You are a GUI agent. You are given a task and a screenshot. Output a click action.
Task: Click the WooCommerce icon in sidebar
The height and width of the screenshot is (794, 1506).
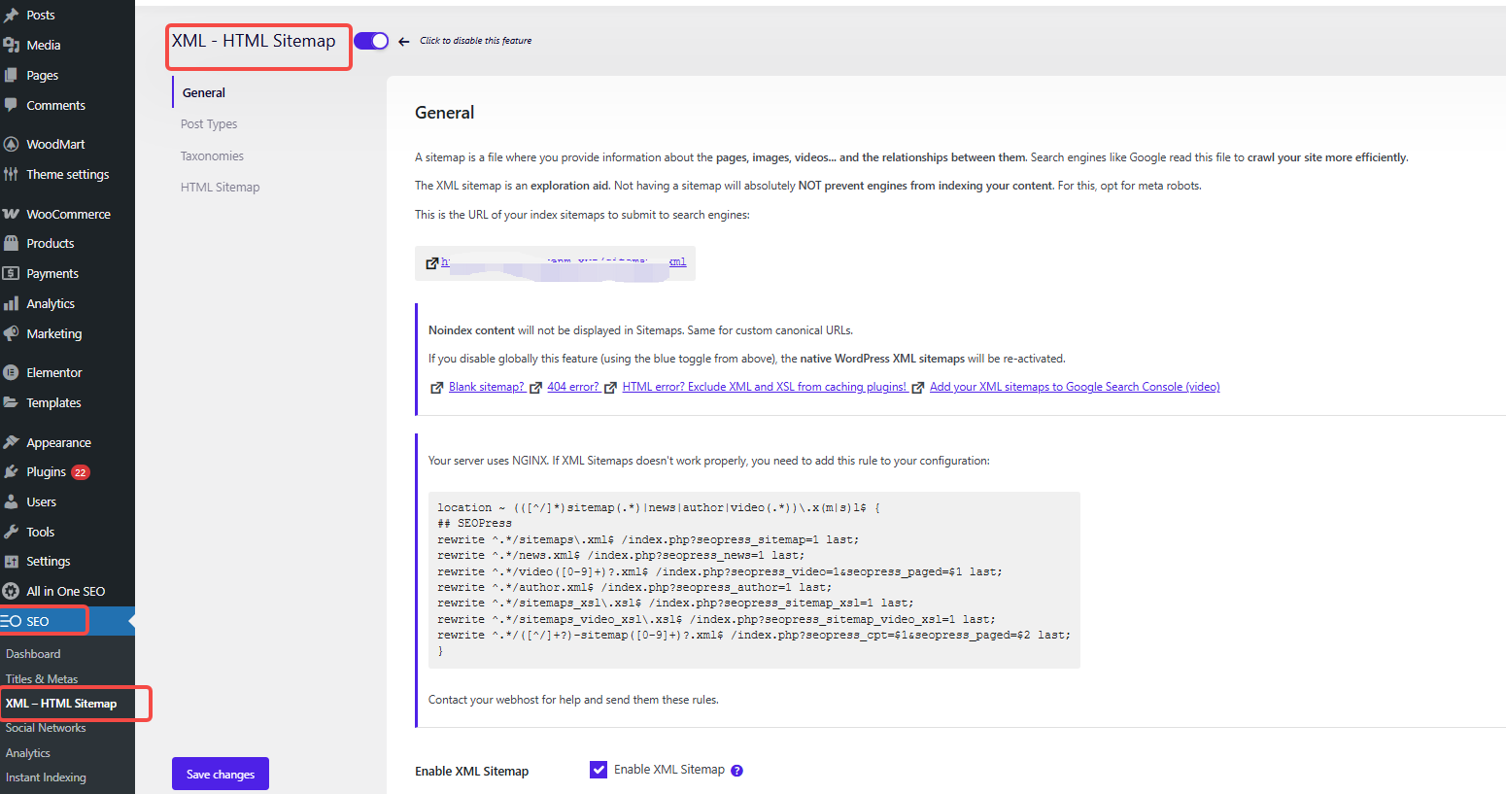[x=11, y=214]
